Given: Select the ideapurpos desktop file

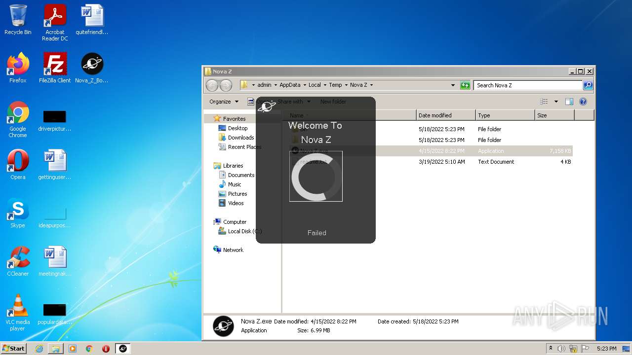Looking at the screenshot, I should coord(55,217).
